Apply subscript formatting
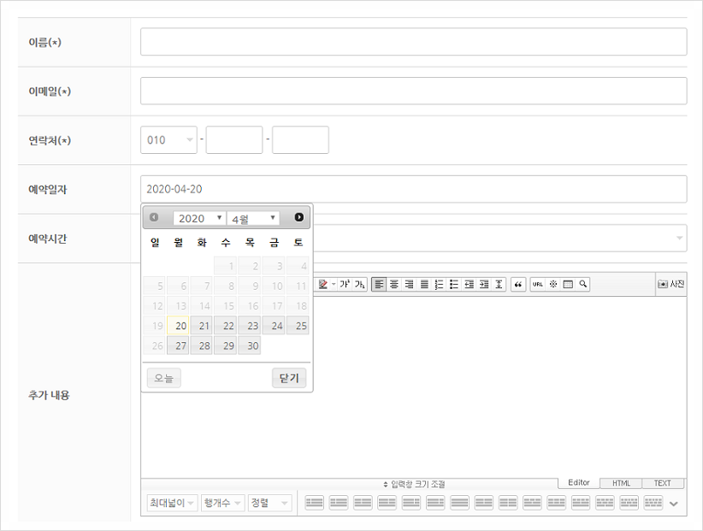Viewport: 703px width, 531px height. [359, 284]
